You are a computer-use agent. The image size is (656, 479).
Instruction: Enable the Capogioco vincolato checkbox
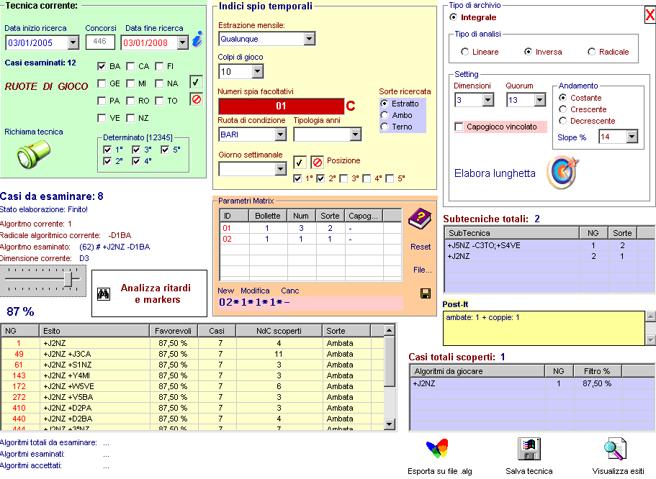coord(459,127)
